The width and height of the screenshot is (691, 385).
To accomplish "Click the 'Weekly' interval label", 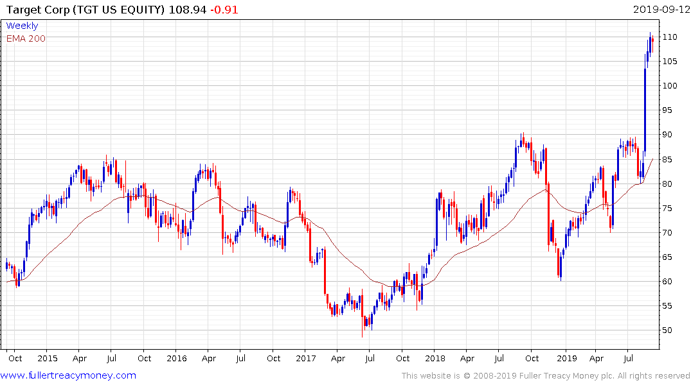I will [22, 26].
